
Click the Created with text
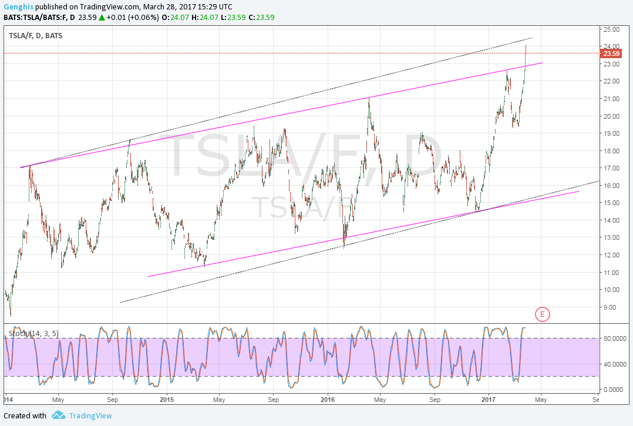click(25, 415)
